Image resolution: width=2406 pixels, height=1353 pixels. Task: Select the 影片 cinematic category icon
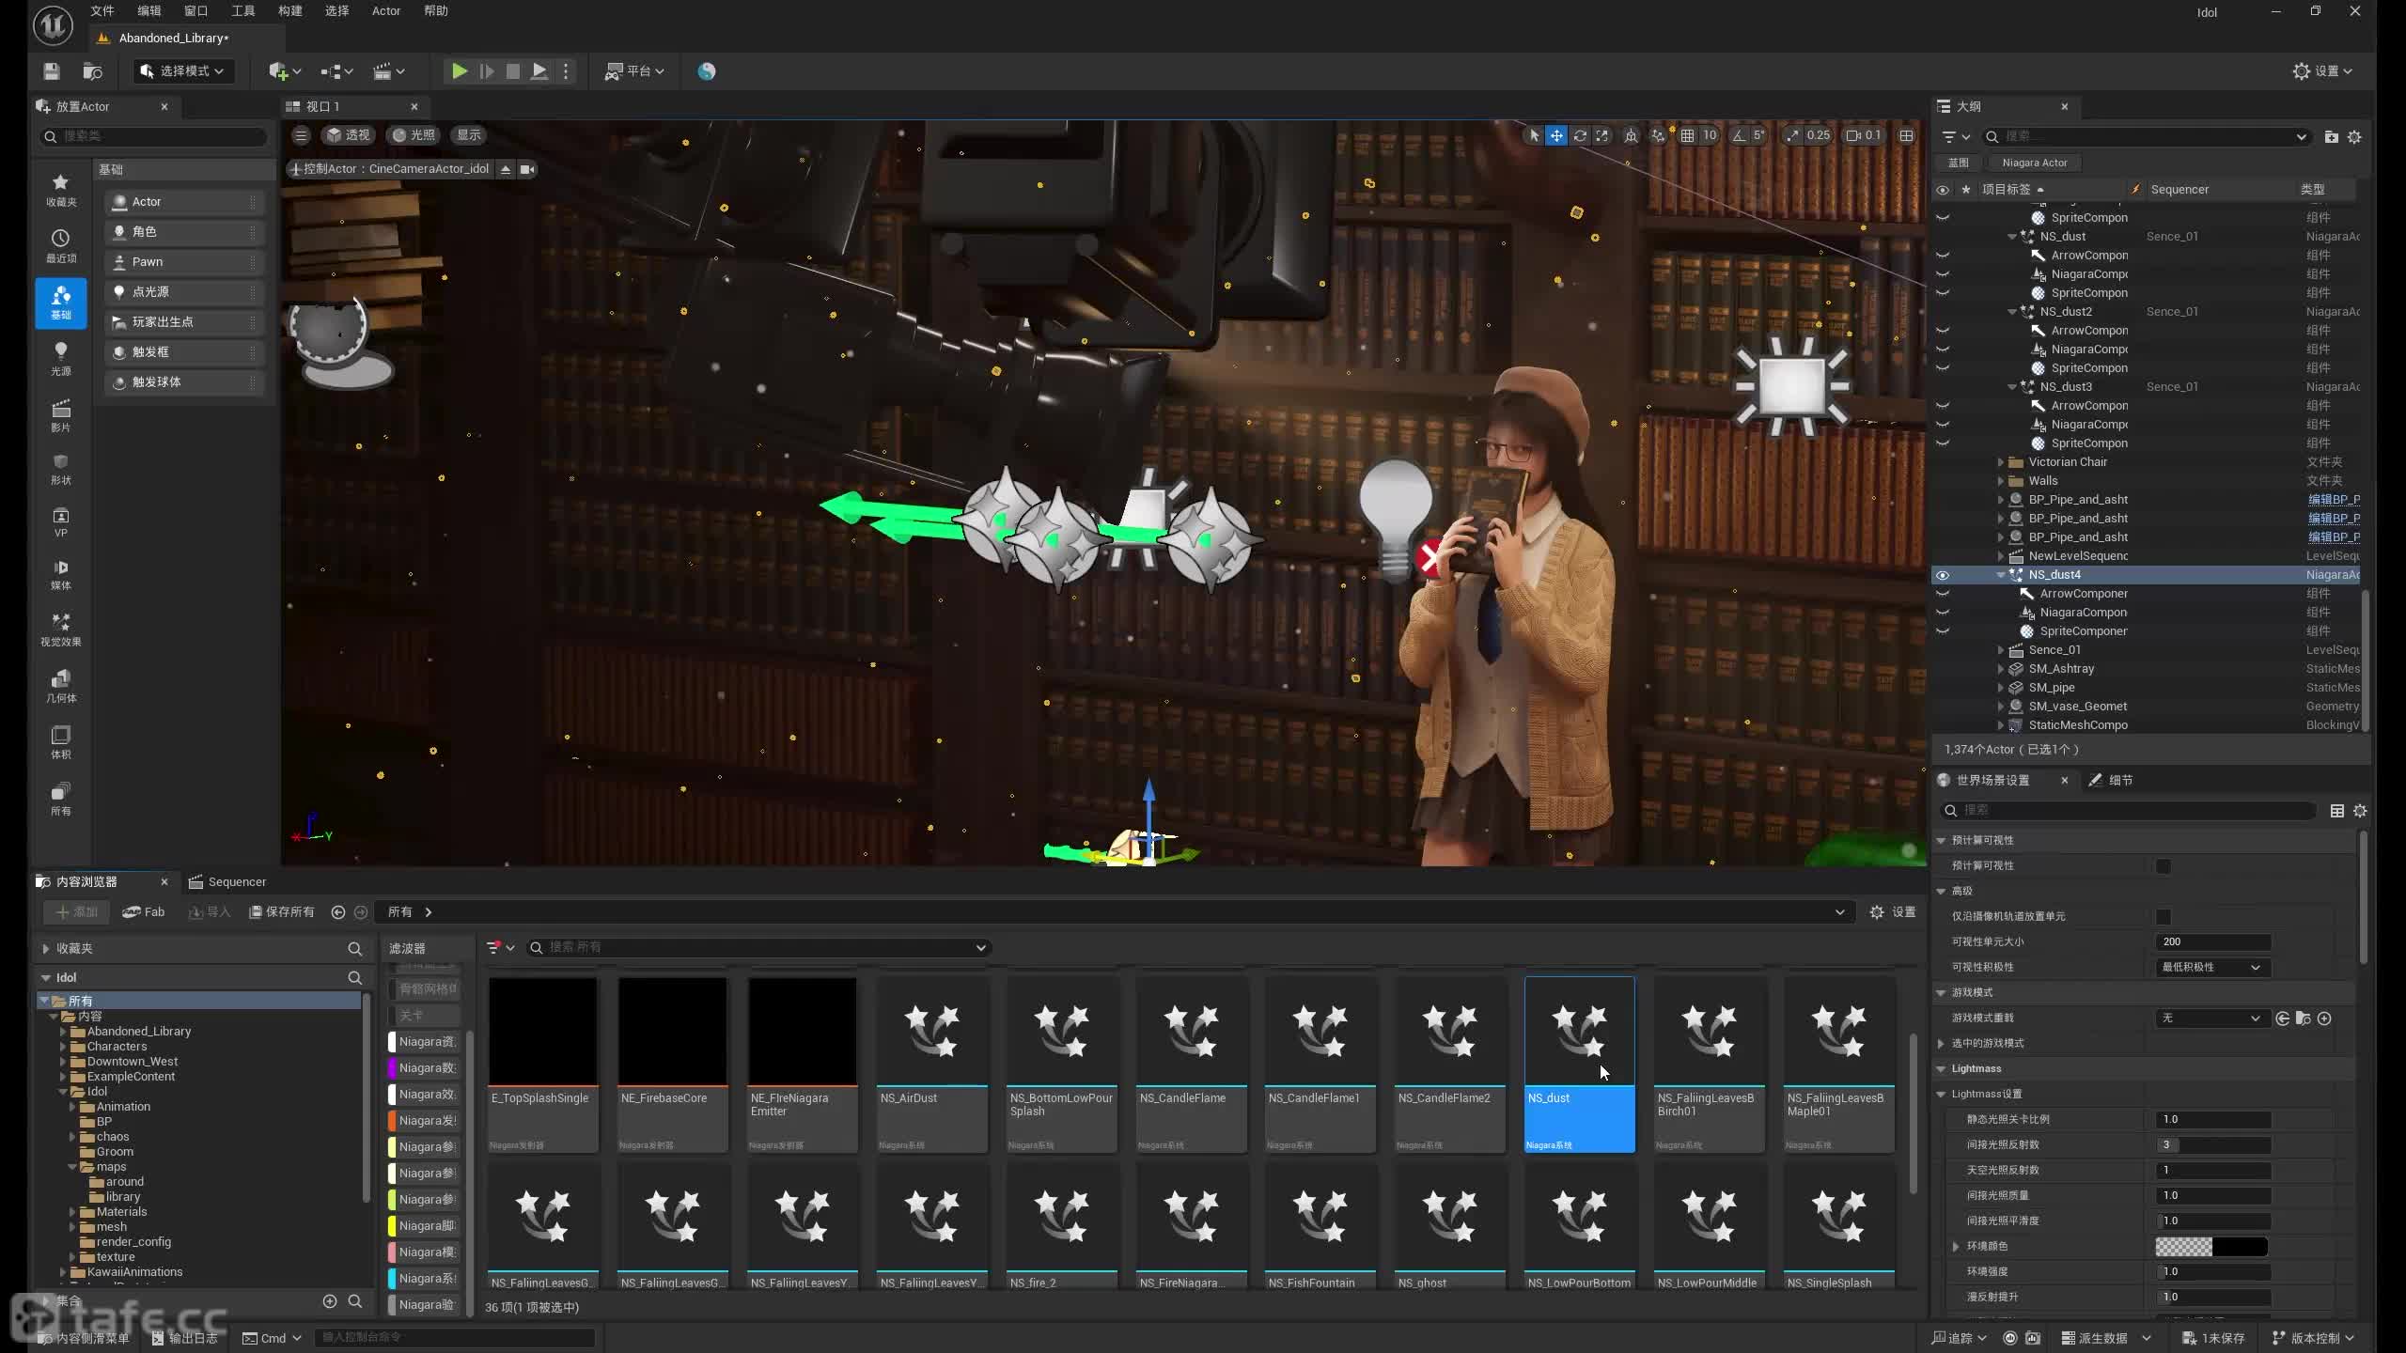(x=61, y=415)
